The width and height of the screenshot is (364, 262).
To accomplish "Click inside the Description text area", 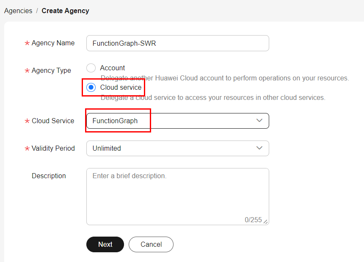I will 177,193.
